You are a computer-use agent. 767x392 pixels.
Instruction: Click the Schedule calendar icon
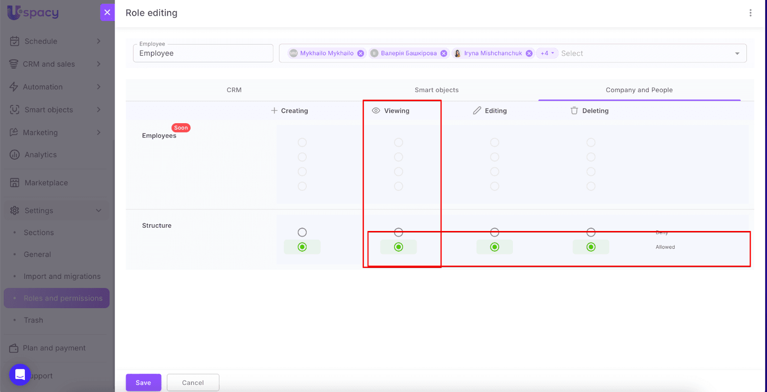[x=15, y=41]
